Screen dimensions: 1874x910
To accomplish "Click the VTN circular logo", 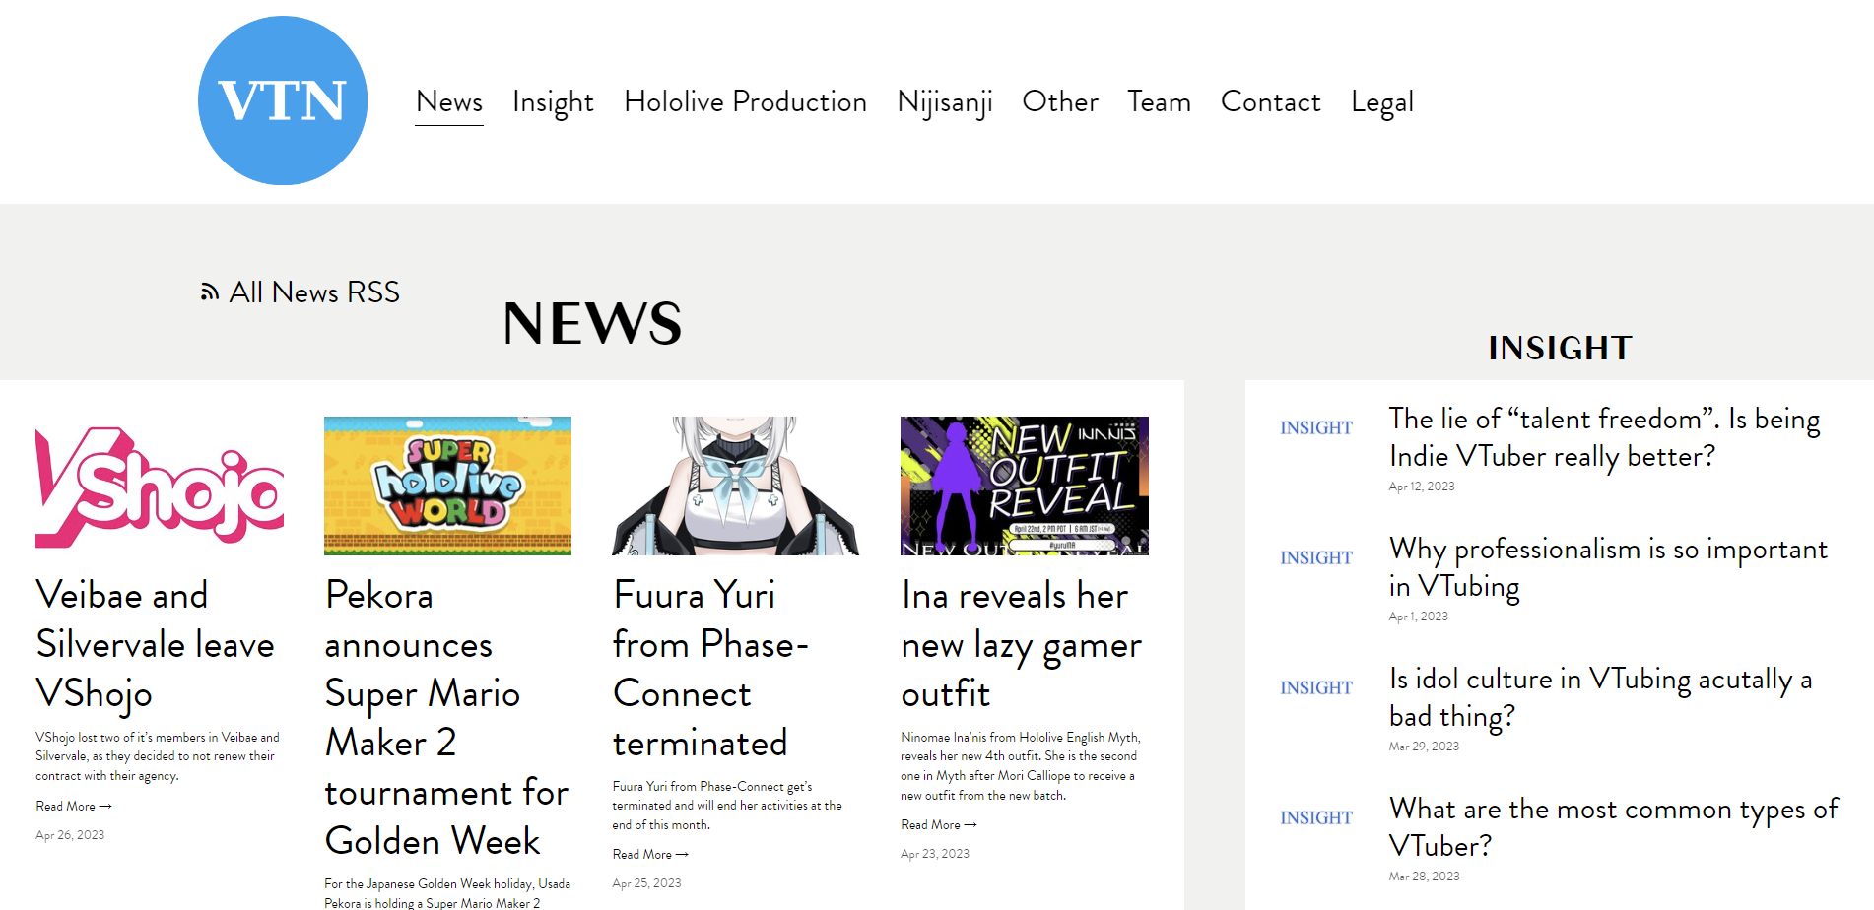I will [x=283, y=100].
